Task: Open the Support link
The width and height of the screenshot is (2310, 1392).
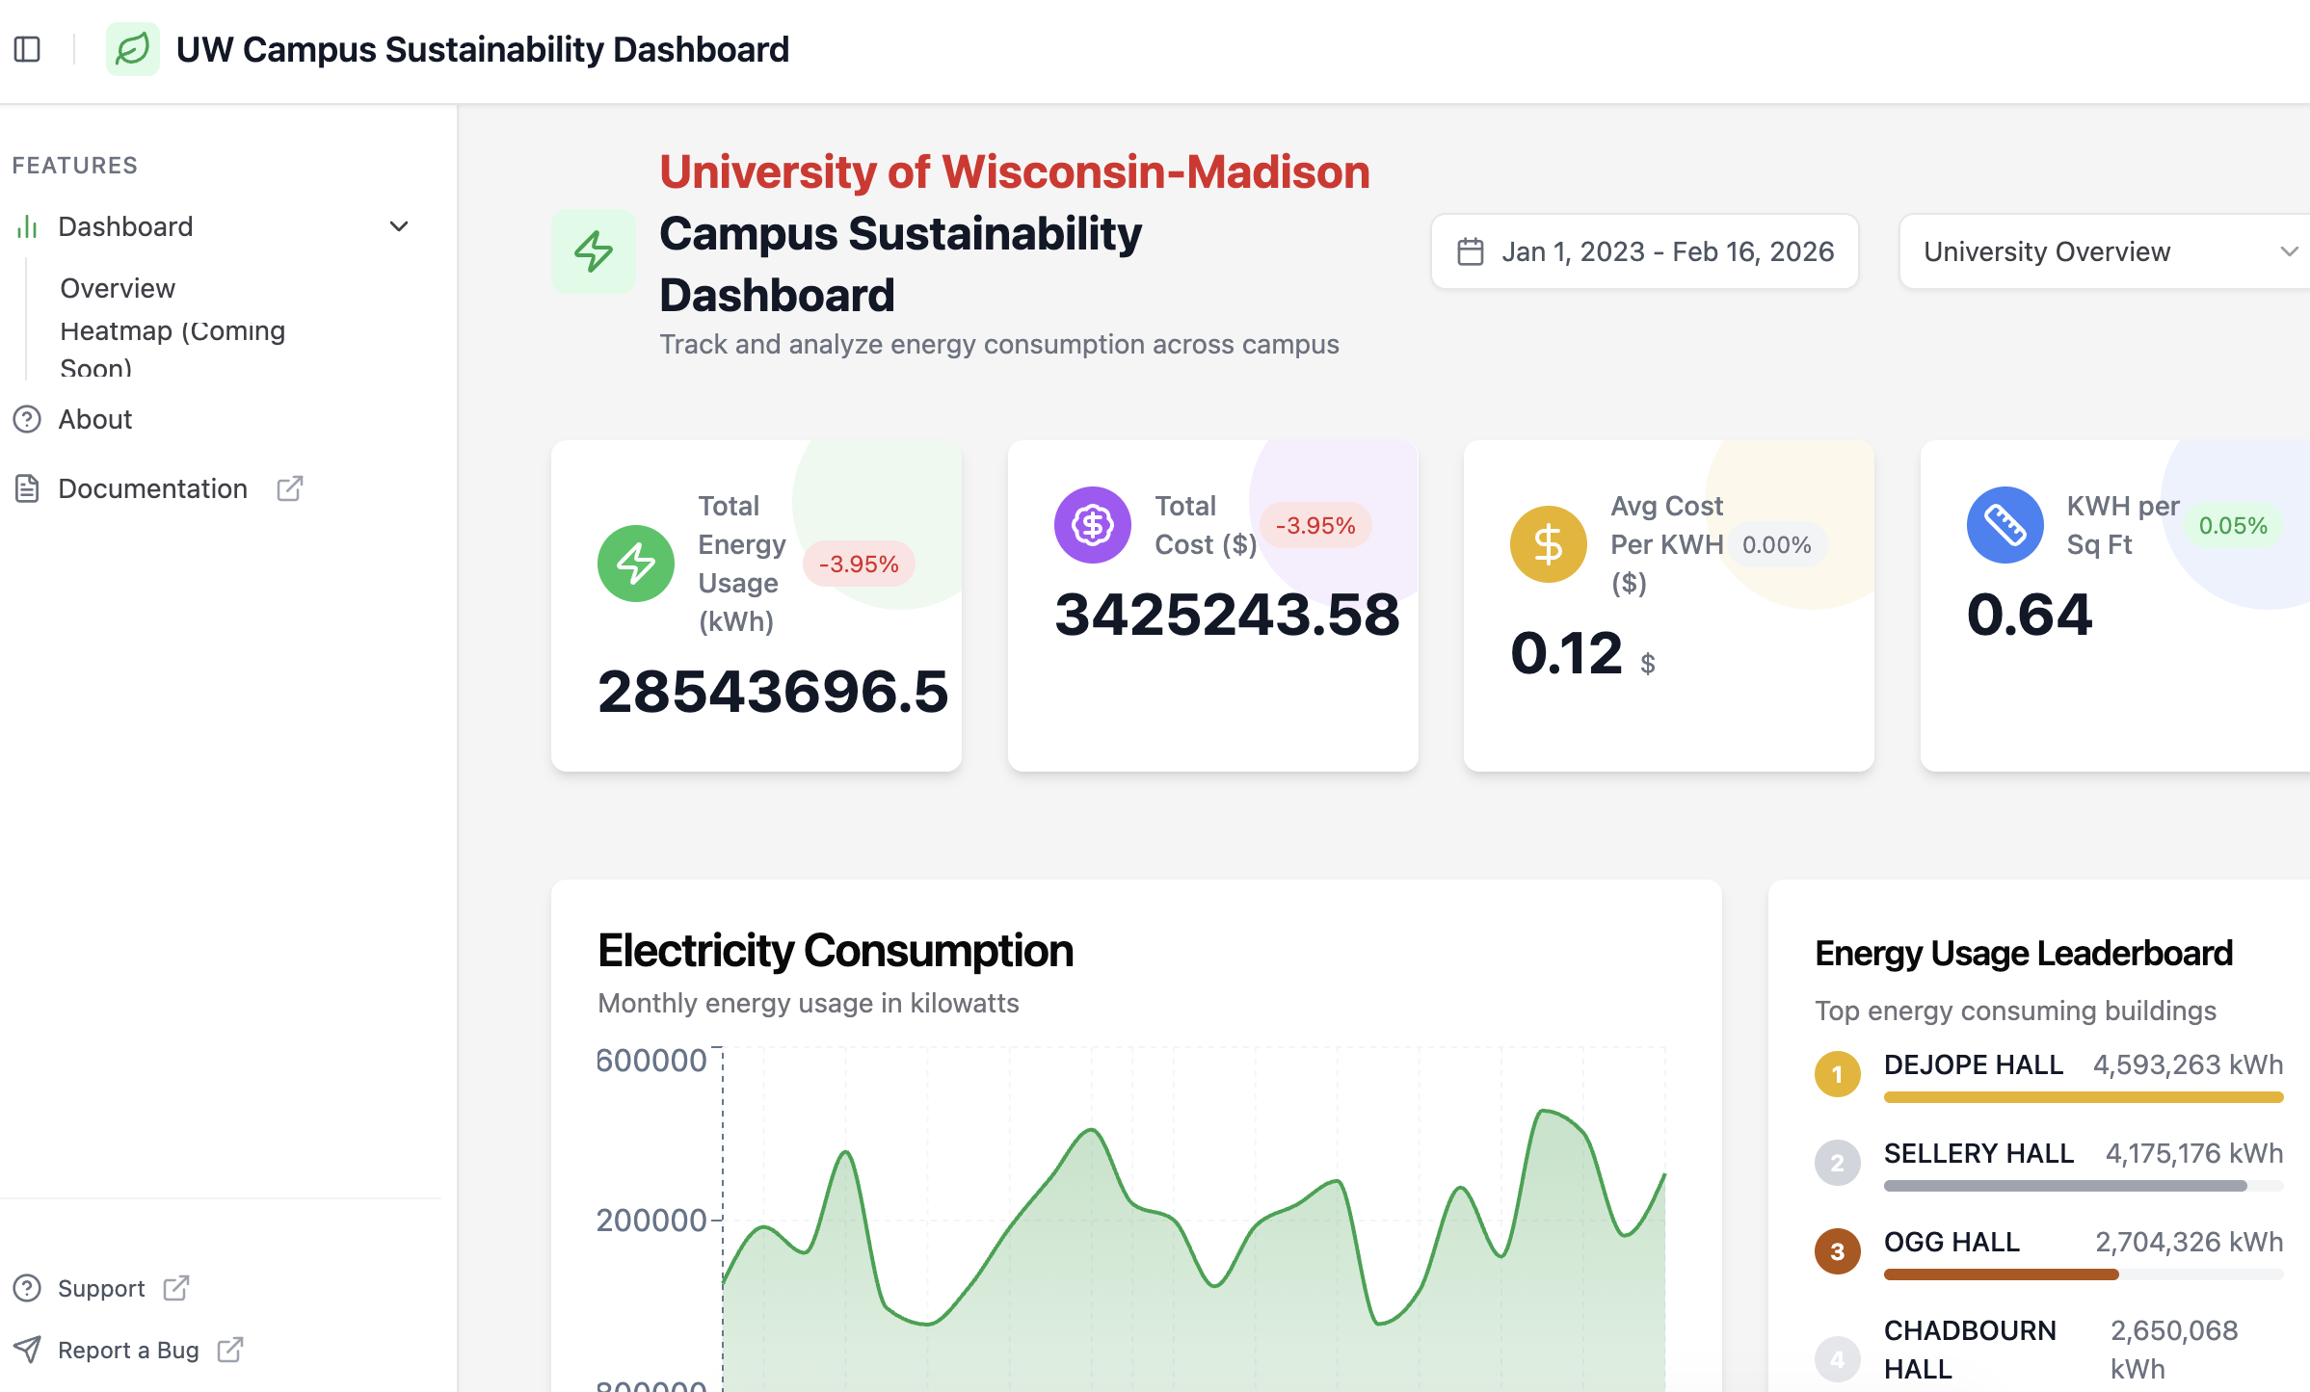Action: click(101, 1288)
